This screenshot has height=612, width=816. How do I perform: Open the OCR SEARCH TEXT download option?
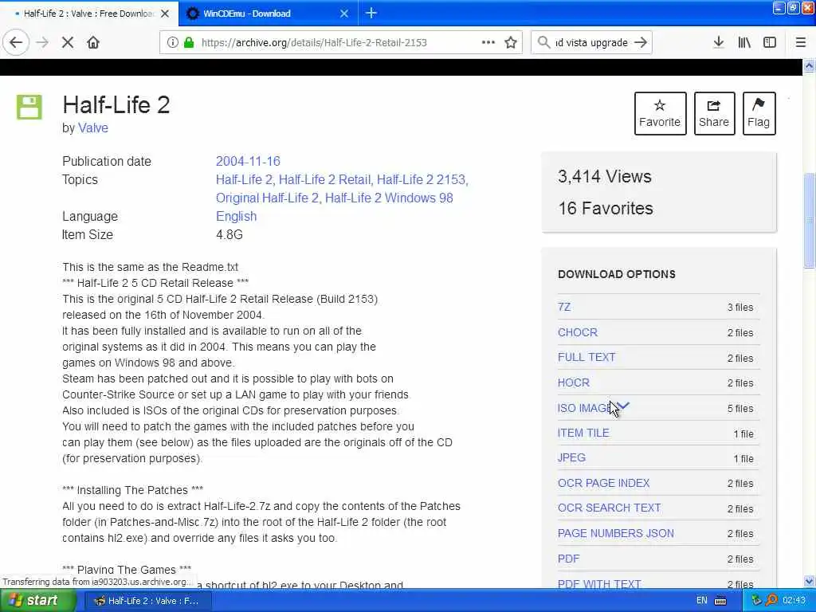click(x=610, y=508)
